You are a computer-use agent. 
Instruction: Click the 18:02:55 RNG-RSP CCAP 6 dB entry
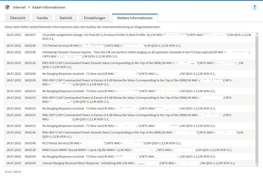point(130,82)
